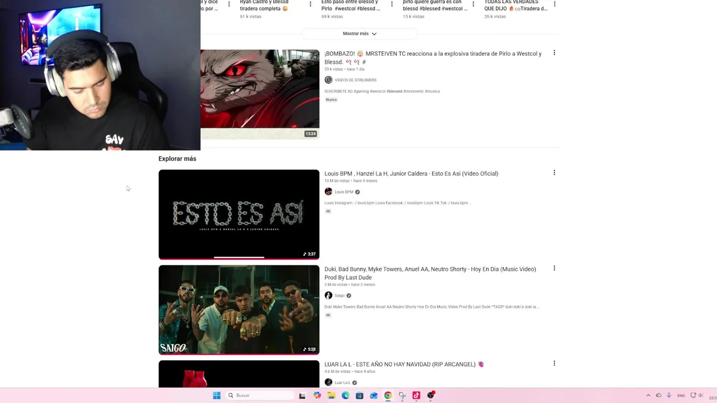717x403 pixels.
Task: Switch to Google Chrome in the taskbar
Action: (x=388, y=396)
